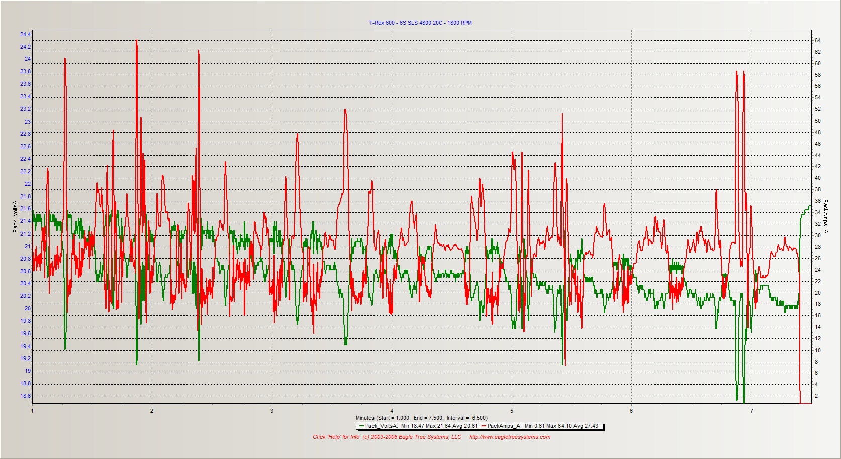Click minute 4 on the x-axis
Viewport: 841px width, 459px height.
point(392,411)
